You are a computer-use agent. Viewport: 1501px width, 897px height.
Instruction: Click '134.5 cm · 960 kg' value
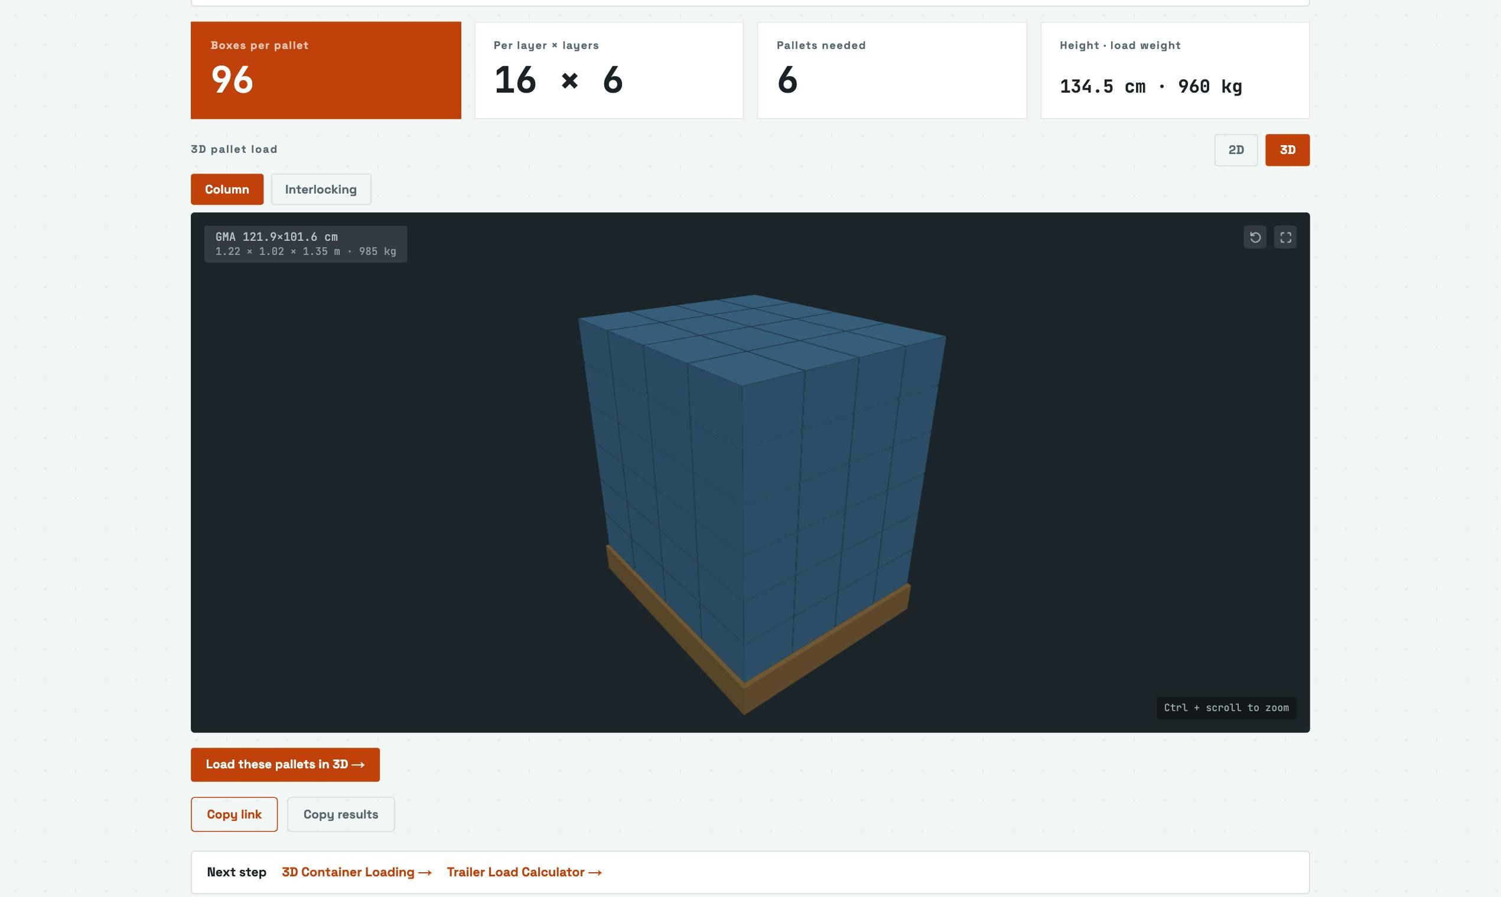pos(1151,86)
